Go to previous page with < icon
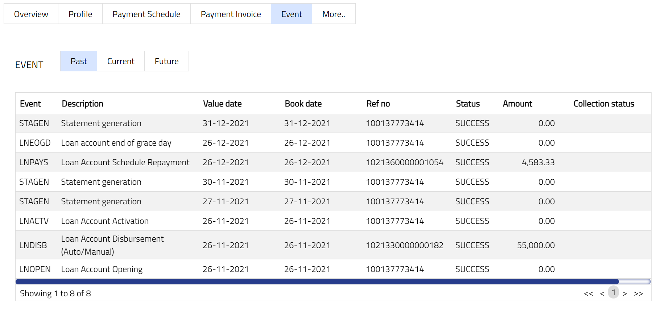Image resolution: width=661 pixels, height=309 pixels. (x=602, y=294)
